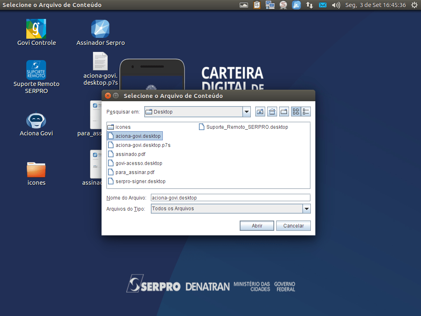Select Suporte_Remoto_SERPRO.desktop in the file list
Viewport: 421px width, 316px height.
(243, 127)
